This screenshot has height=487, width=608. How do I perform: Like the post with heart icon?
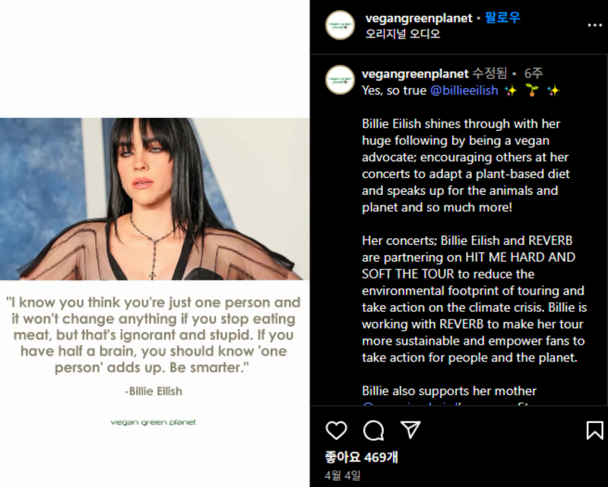point(336,430)
